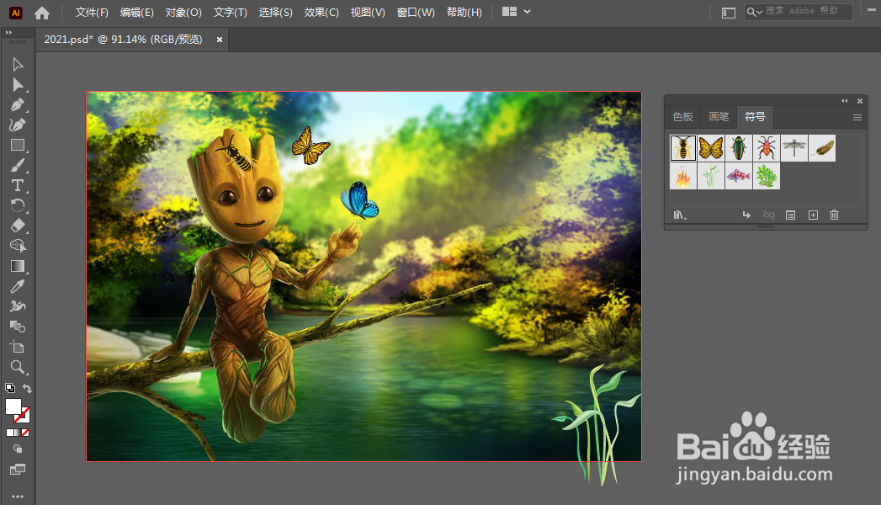
Task: Swap fill and stroke arrow icon
Action: 27,388
